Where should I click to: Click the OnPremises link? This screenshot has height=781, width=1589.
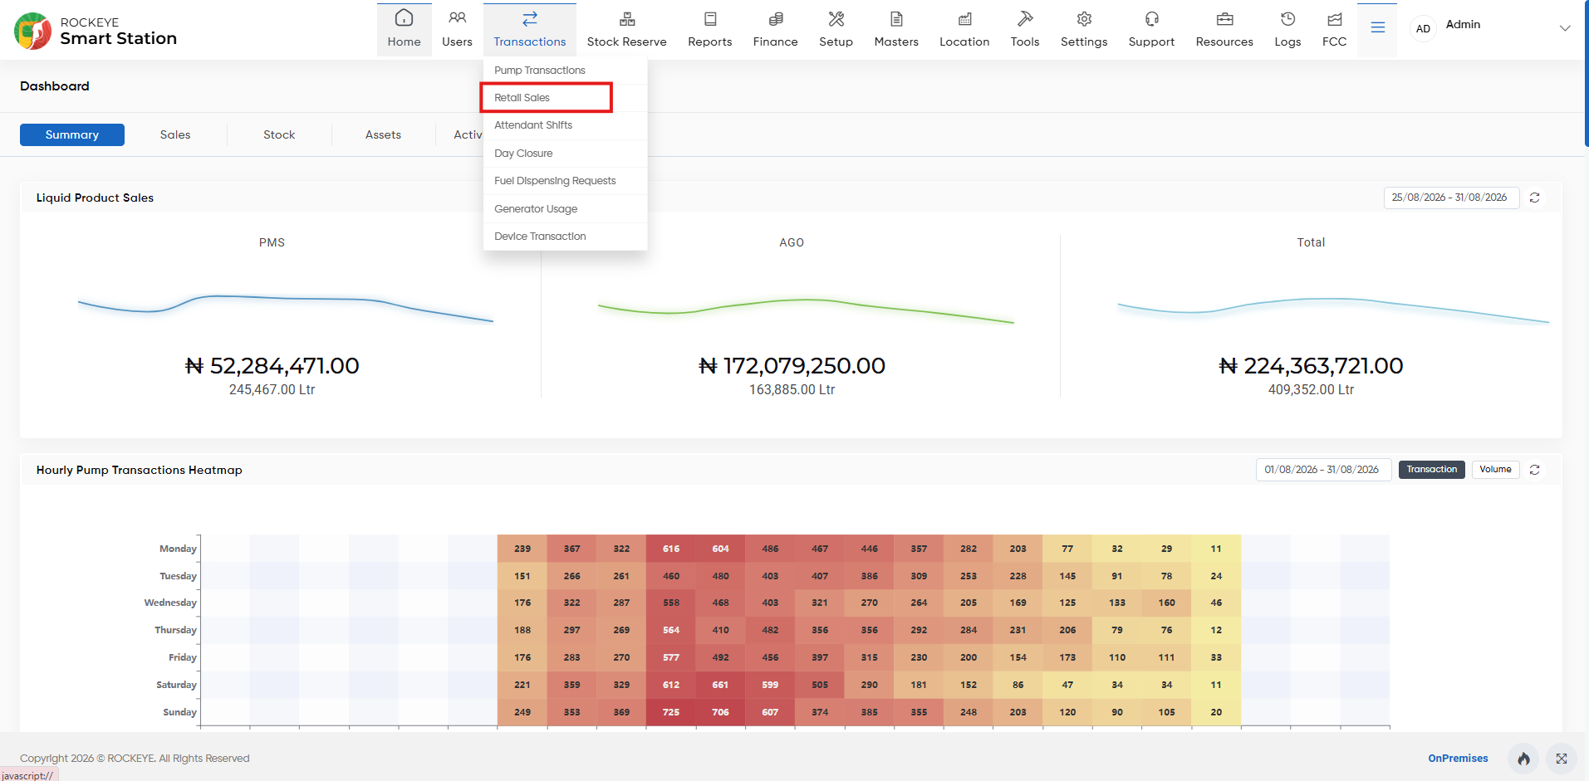coord(1458,759)
